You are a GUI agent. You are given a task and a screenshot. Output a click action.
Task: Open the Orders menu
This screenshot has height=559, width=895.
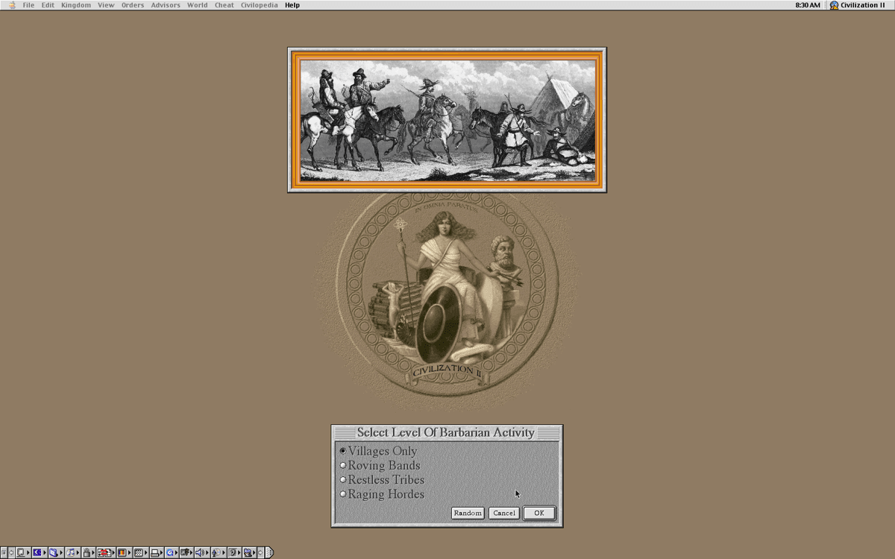133,5
